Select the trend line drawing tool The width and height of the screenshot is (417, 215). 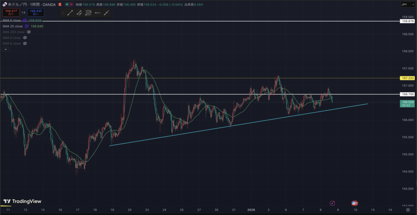[70, 13]
